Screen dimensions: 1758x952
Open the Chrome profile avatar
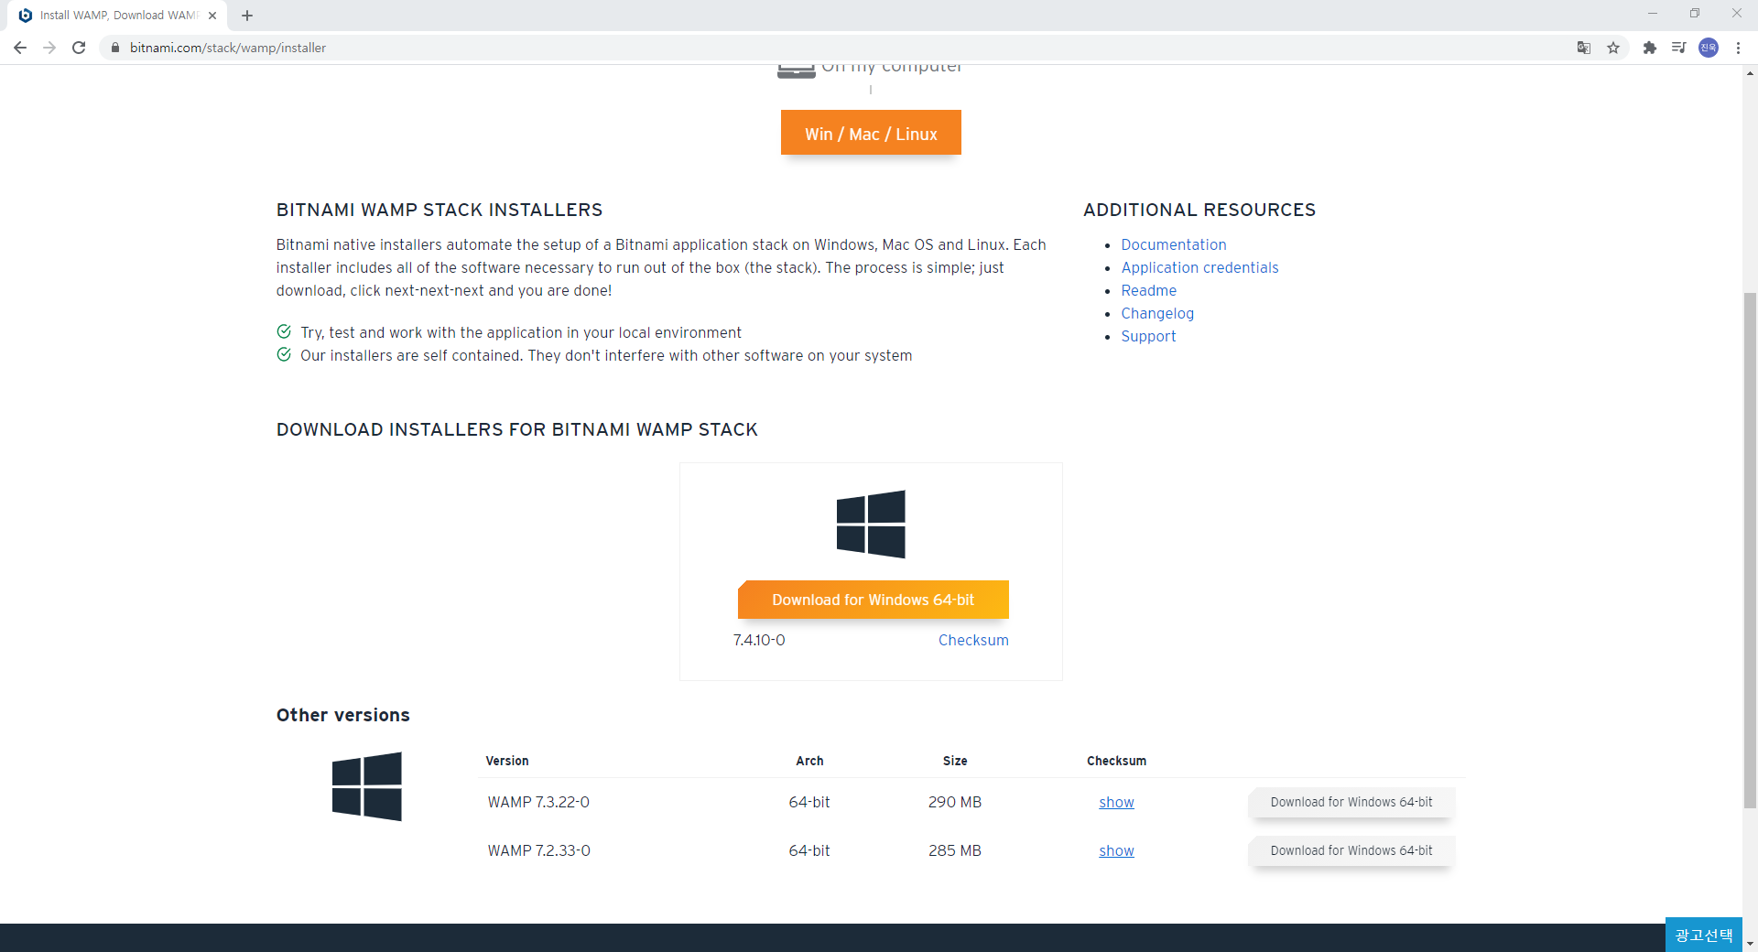click(1709, 48)
